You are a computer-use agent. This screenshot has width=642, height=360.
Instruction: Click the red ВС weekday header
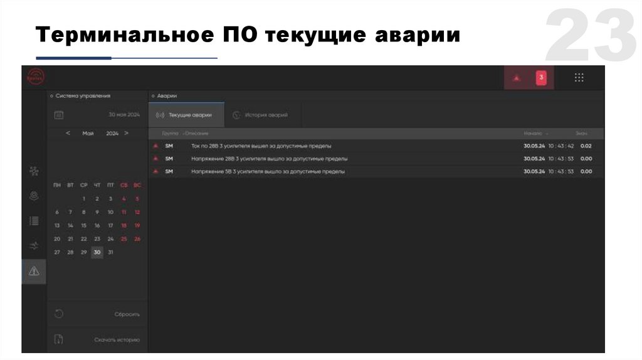coord(137,185)
